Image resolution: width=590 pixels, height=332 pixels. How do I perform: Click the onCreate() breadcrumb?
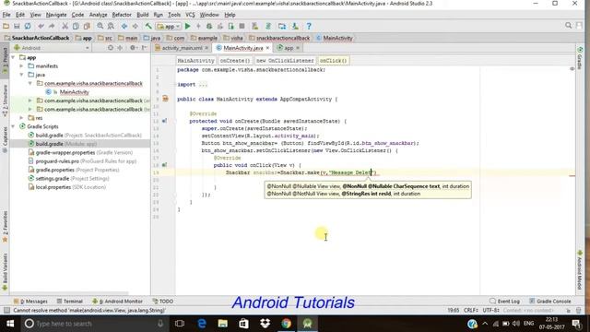pos(235,60)
